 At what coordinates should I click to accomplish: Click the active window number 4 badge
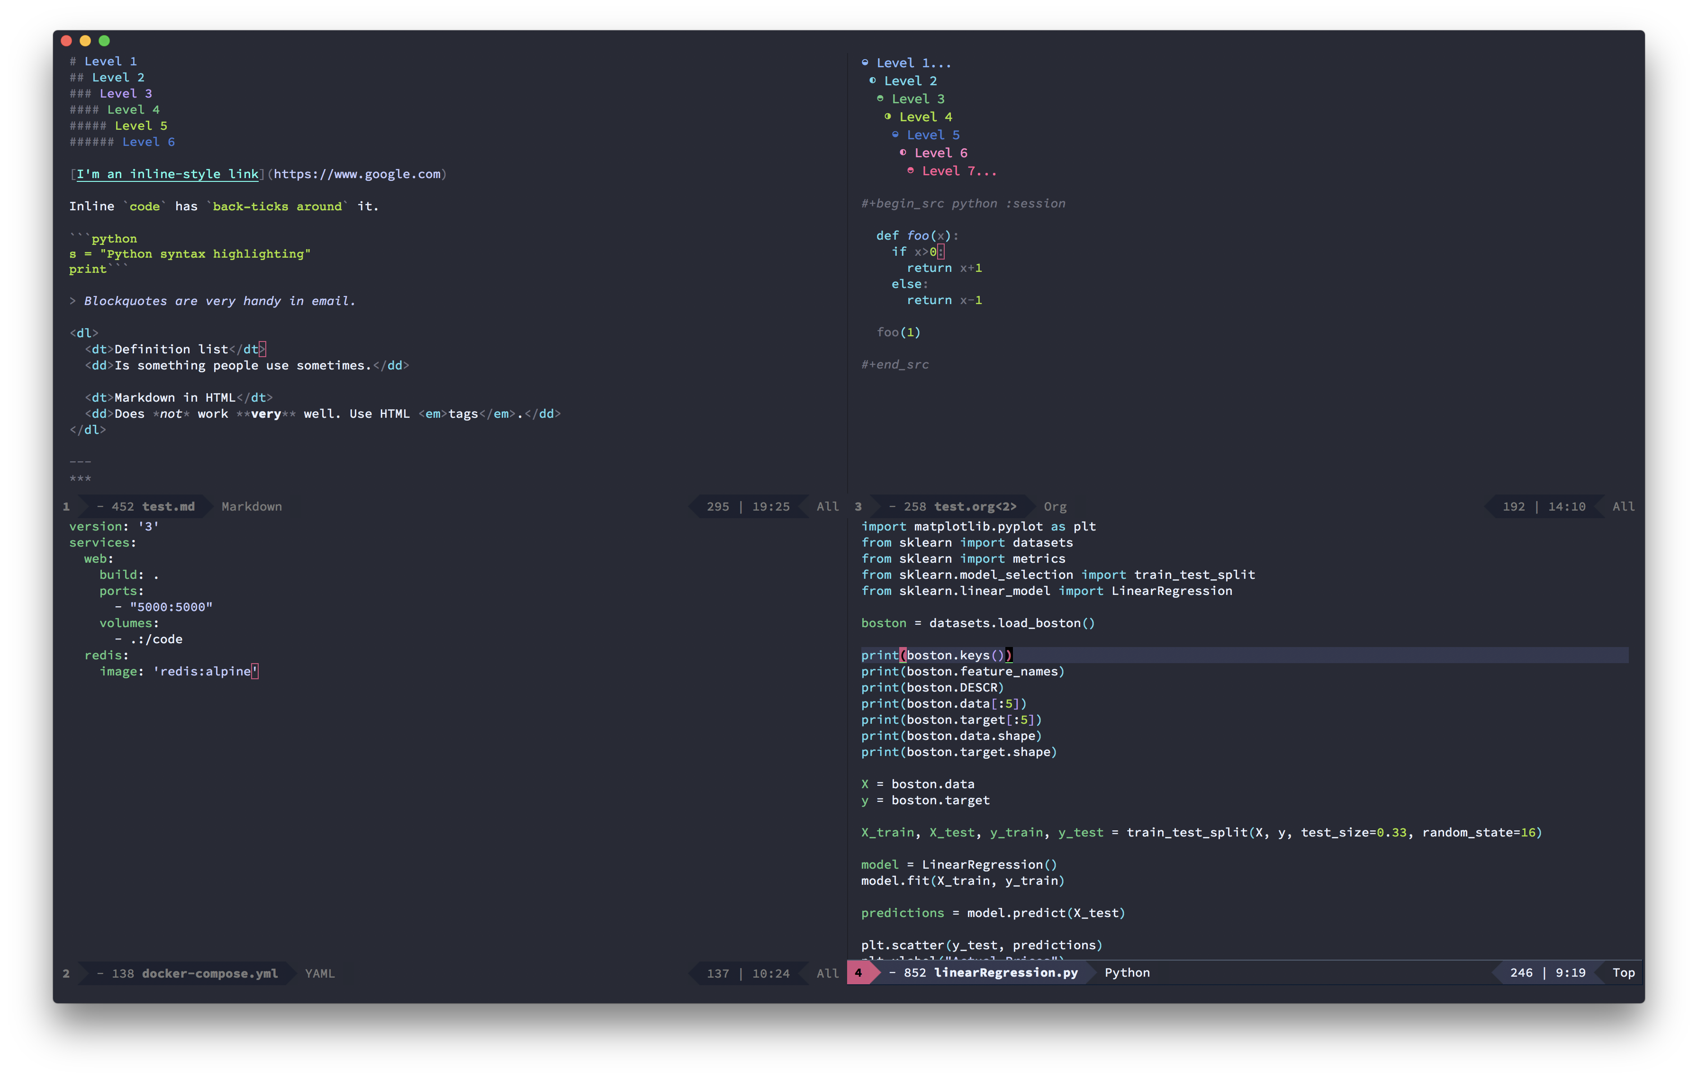coord(858,972)
